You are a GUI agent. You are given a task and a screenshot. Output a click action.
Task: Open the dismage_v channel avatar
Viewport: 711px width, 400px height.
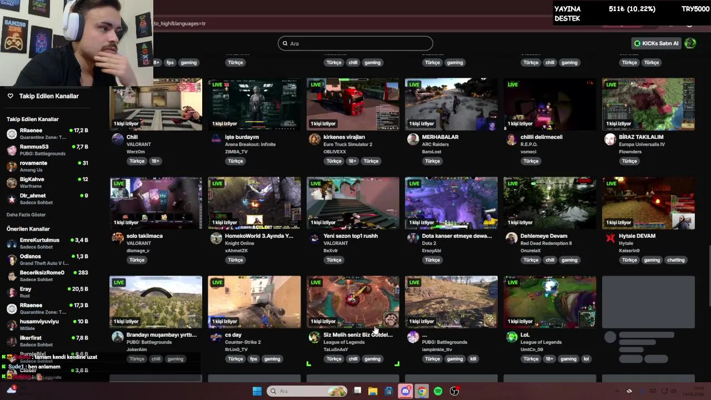117,238
